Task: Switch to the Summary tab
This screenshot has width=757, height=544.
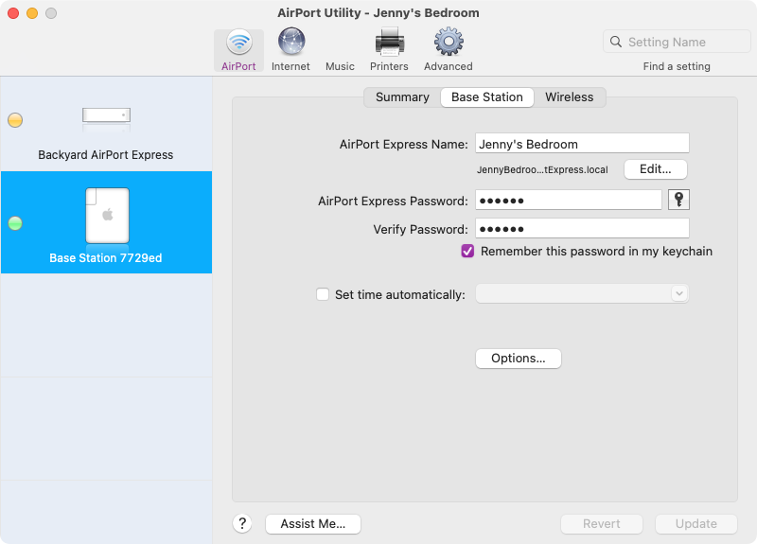Action: 402,97
